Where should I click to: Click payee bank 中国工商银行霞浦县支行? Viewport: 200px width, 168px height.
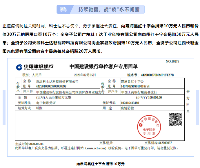139,92
